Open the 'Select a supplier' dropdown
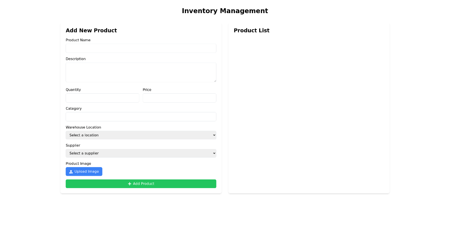The height and width of the screenshot is (236, 450). (x=141, y=153)
